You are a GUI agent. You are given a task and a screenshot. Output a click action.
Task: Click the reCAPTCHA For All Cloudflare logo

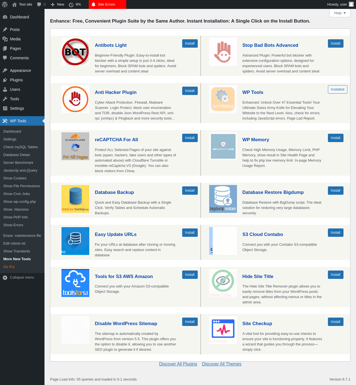75,146
